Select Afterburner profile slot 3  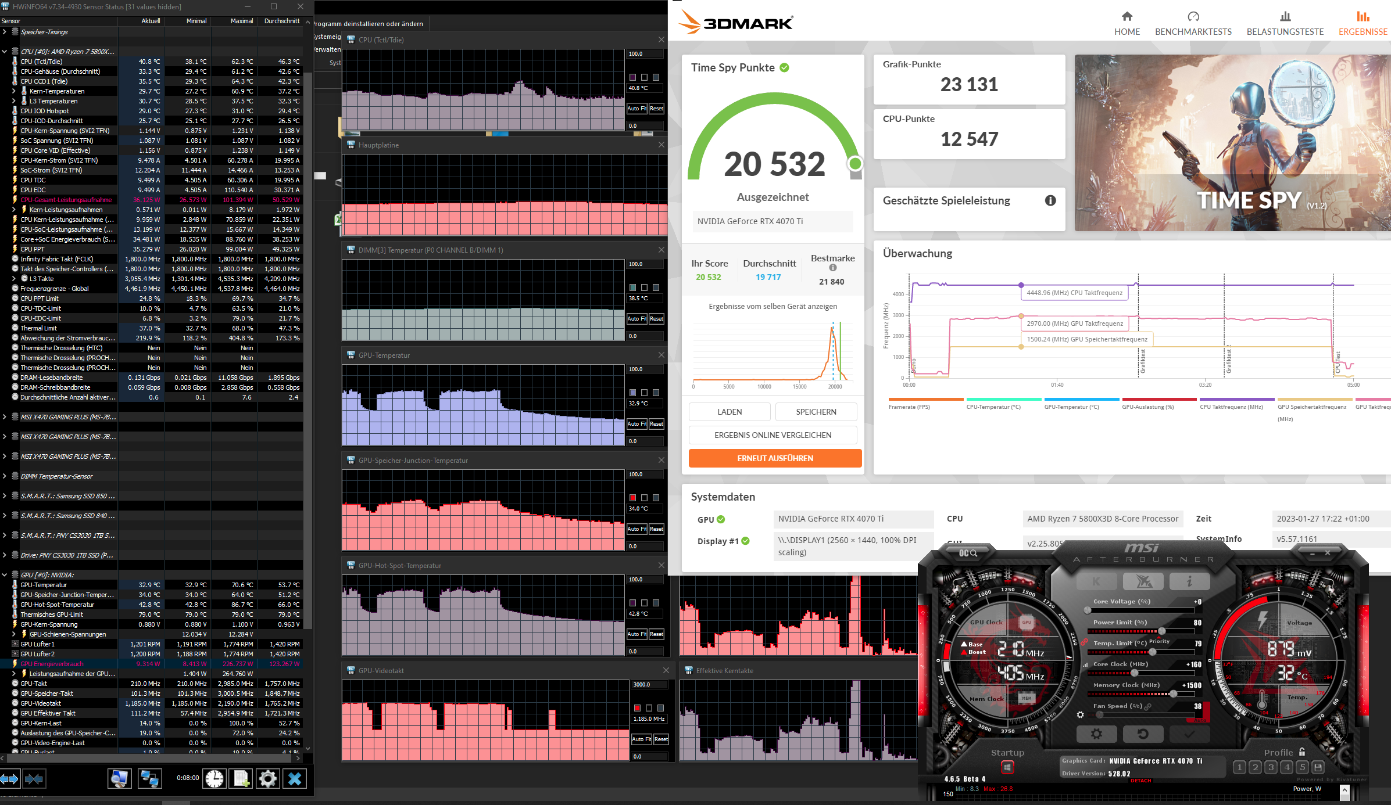[1271, 767]
